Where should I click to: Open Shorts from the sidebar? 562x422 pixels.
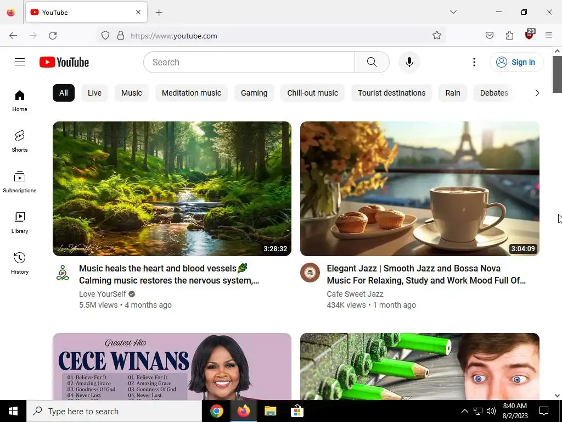[x=20, y=141]
